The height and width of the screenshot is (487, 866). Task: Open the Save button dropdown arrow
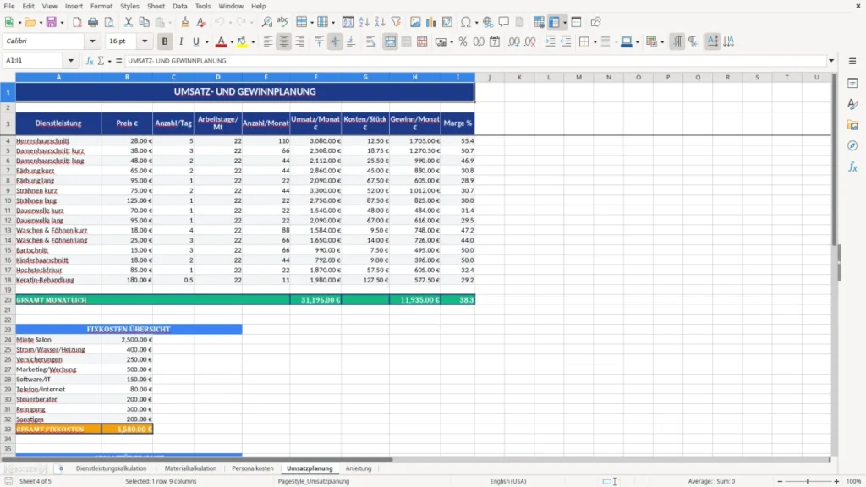pos(62,23)
